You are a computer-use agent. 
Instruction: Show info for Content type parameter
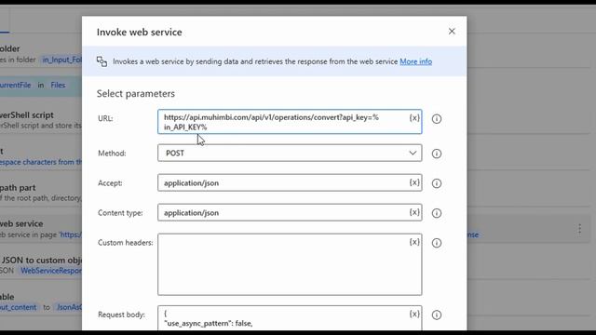point(437,213)
